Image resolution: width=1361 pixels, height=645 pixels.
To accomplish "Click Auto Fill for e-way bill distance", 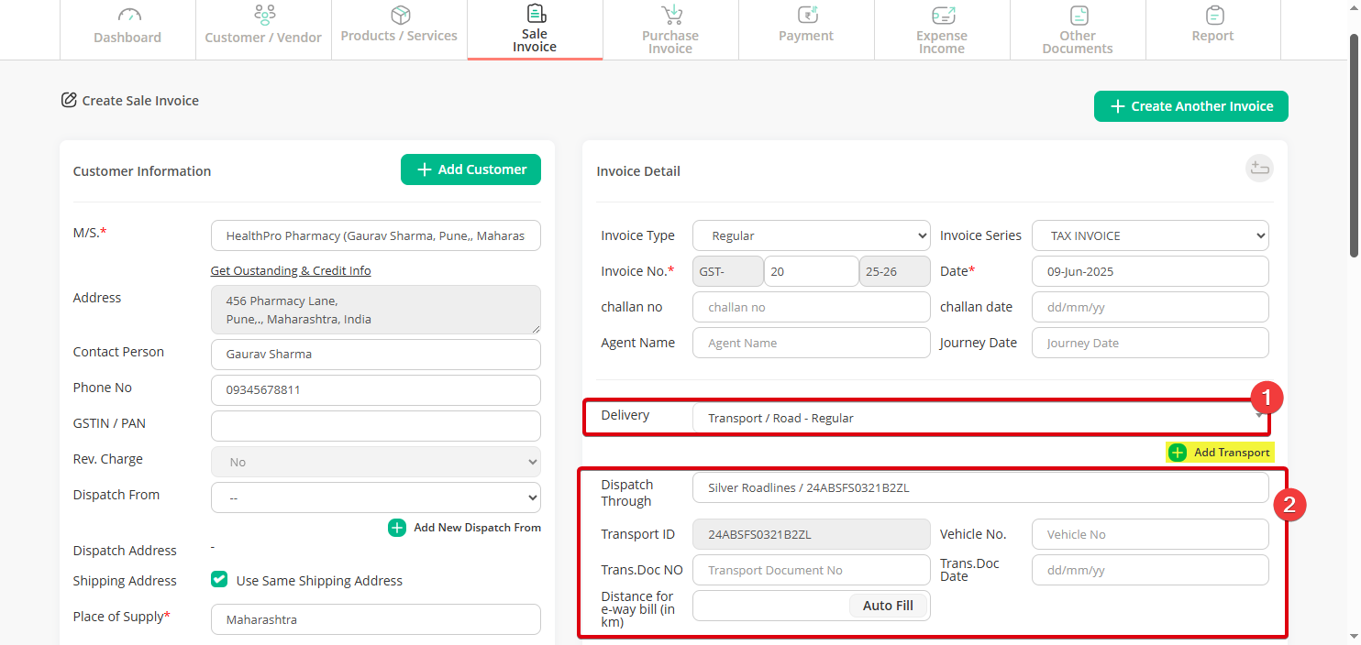I will [x=888, y=606].
